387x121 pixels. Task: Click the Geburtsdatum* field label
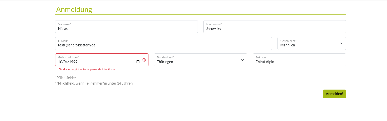68,57
